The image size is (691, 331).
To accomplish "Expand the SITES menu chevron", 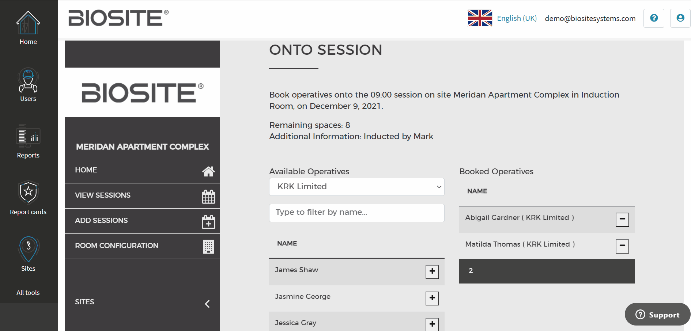I will [207, 304].
